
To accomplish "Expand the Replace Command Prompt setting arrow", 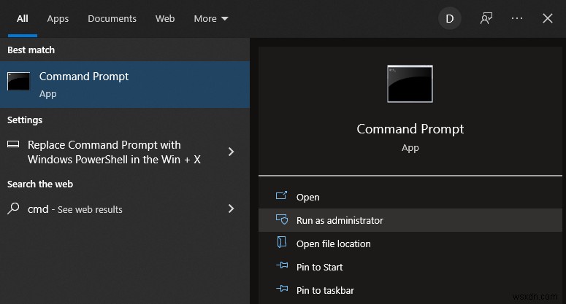I will coord(231,152).
